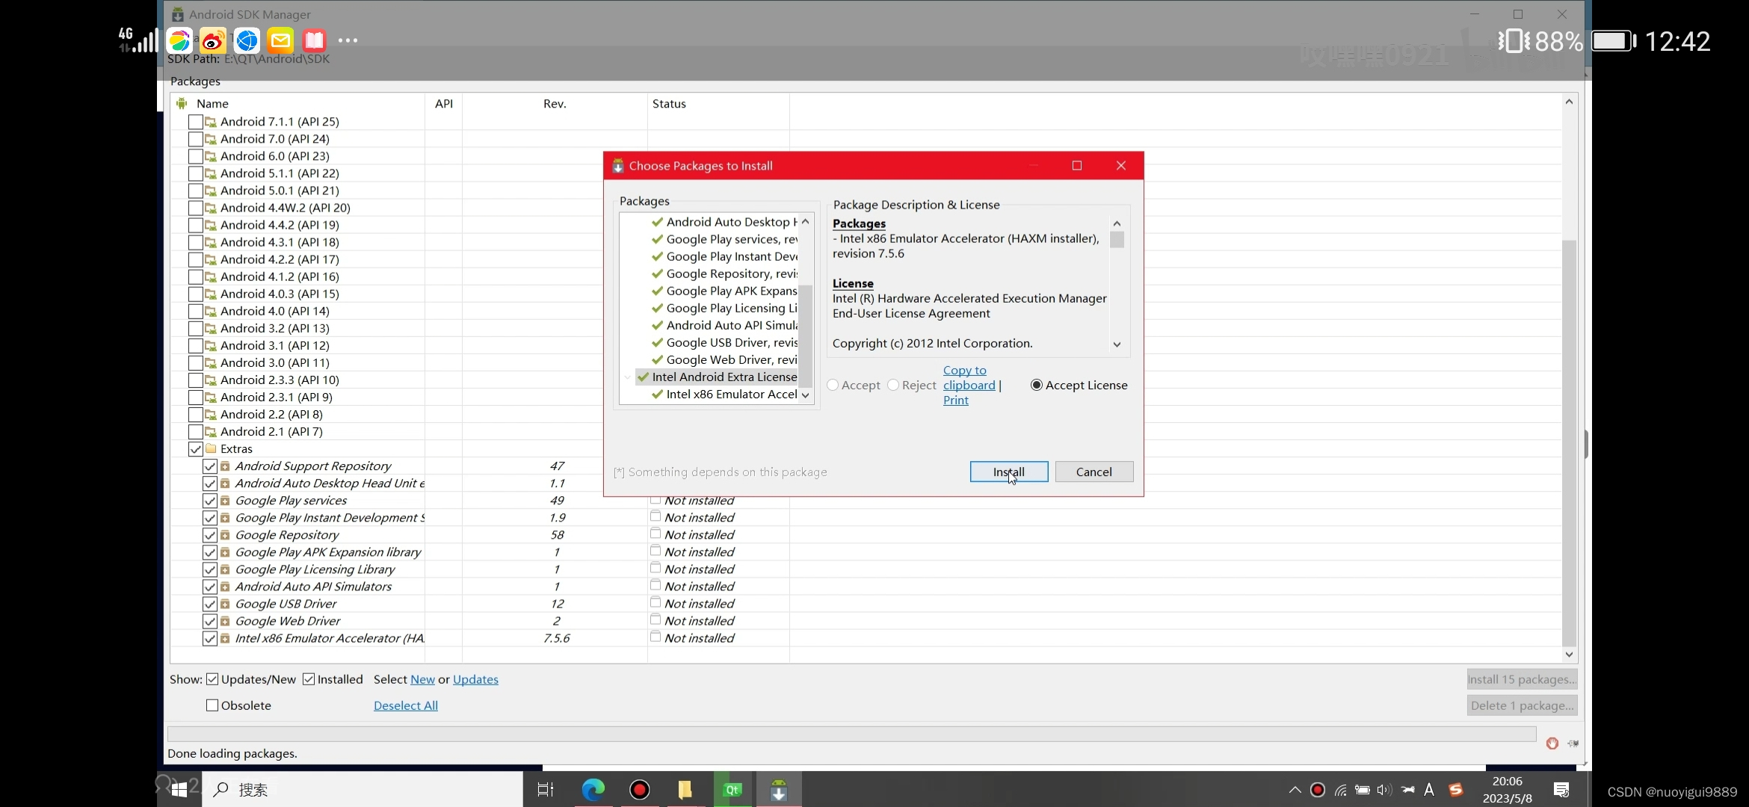The width and height of the screenshot is (1749, 807).
Task: Click the Select New link
Action: 422,679
